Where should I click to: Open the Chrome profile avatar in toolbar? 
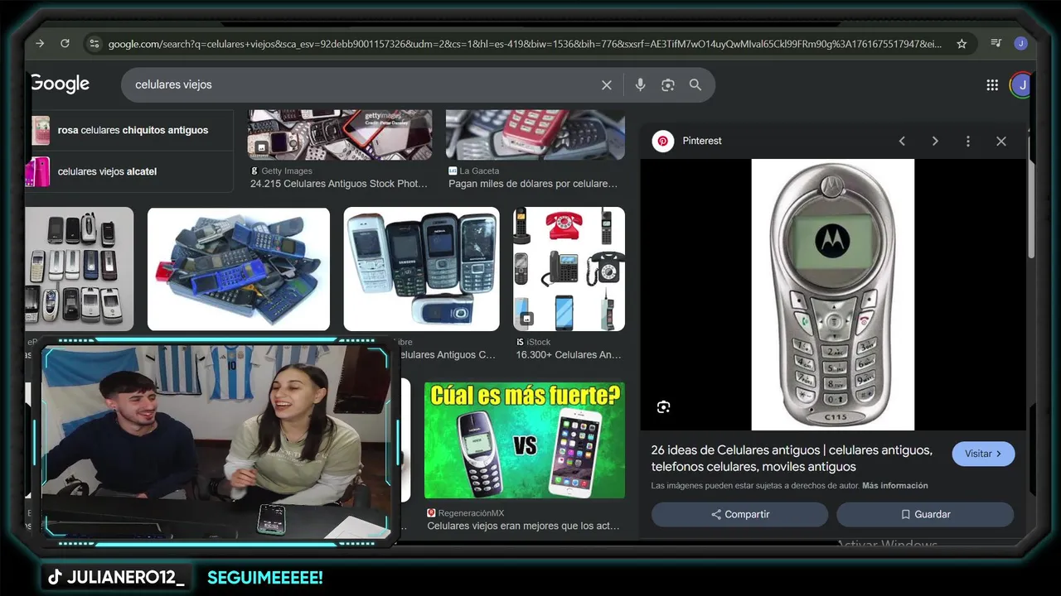coord(1020,44)
